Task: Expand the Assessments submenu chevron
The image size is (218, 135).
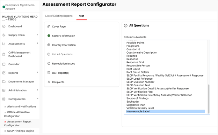Action: 37,43
